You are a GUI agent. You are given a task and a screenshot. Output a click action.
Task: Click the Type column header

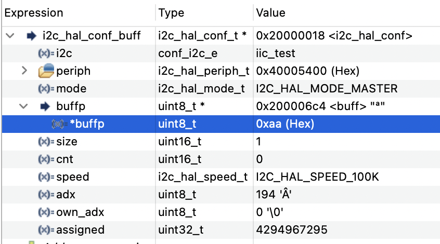click(171, 13)
